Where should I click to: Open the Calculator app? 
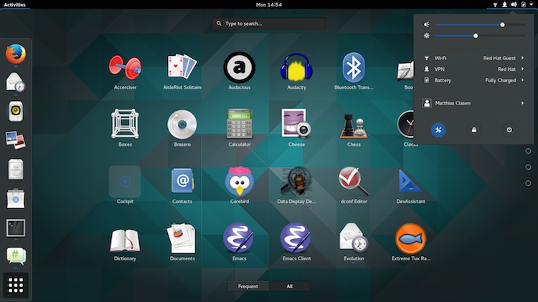click(x=239, y=128)
